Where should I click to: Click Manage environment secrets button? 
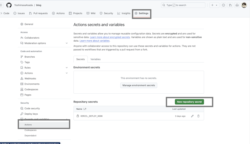[x=139, y=85]
